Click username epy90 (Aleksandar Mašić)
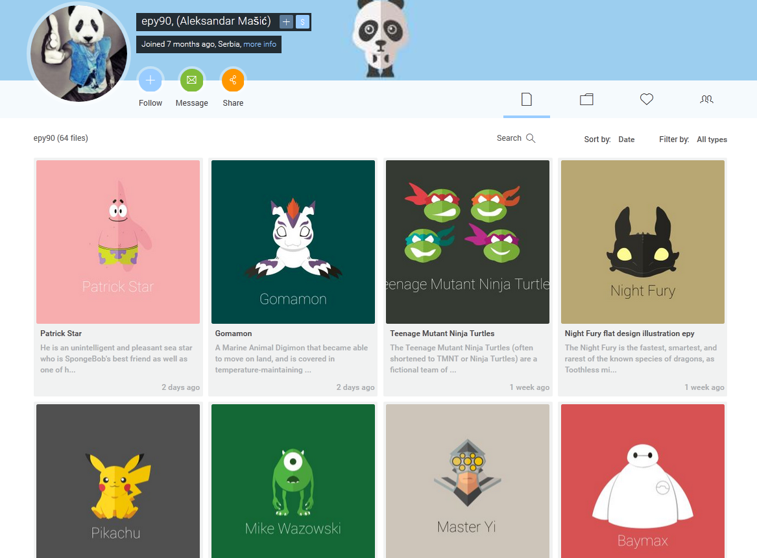Viewport: 757px width, 558px height. pos(206,21)
